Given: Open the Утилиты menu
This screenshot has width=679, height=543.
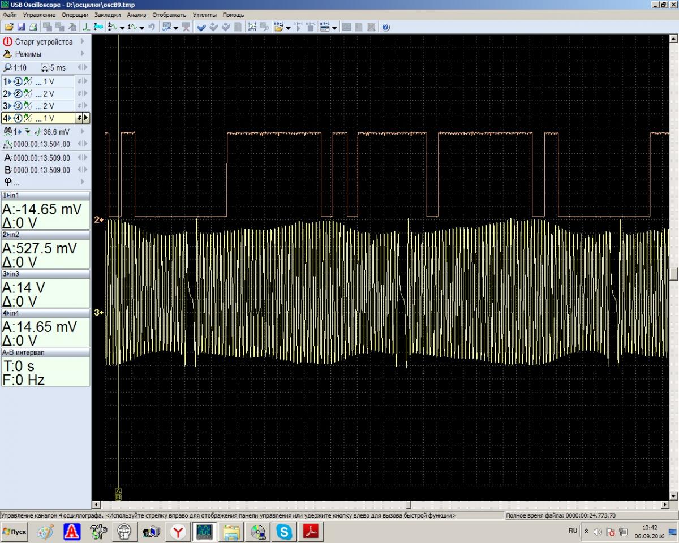Looking at the screenshot, I should (x=204, y=15).
